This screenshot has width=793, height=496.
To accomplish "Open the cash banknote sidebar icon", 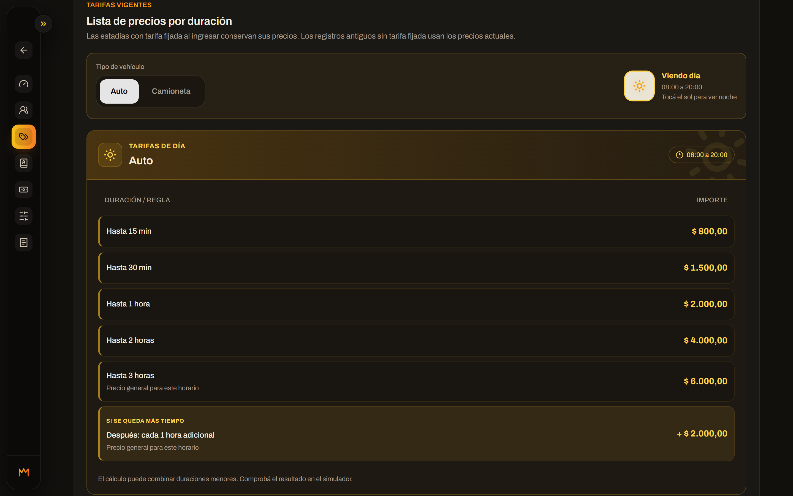I will point(24,190).
